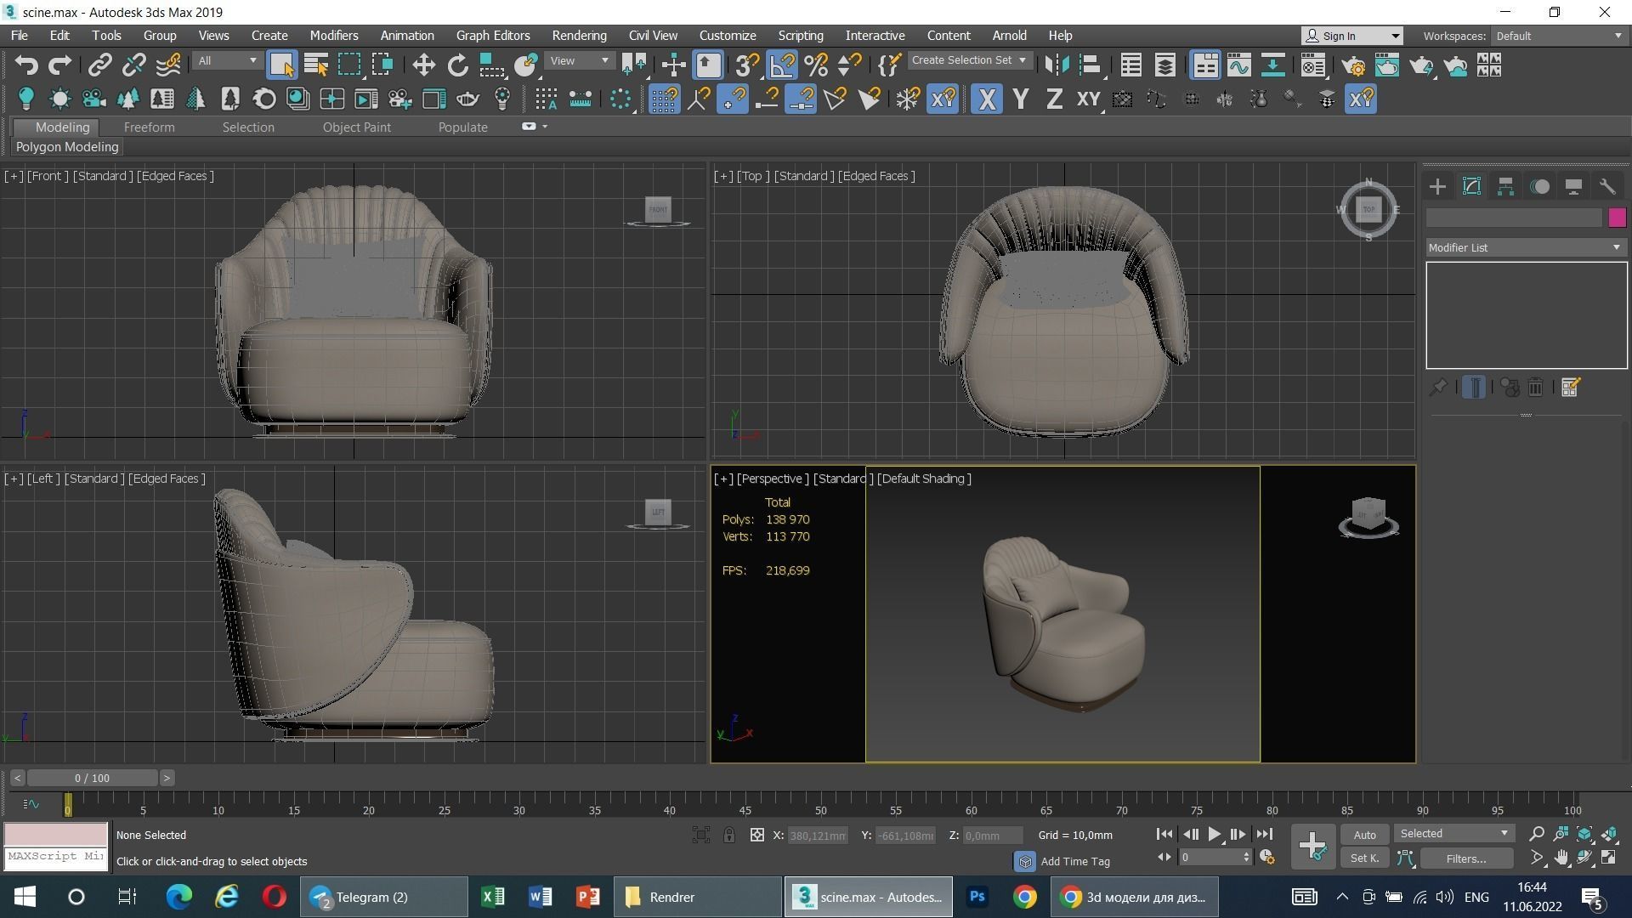
Task: Open the selection filter All dropdown
Action: click(226, 61)
